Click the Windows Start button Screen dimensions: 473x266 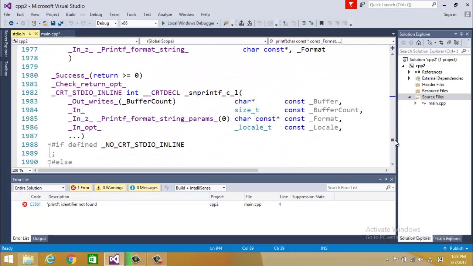pos(8,259)
